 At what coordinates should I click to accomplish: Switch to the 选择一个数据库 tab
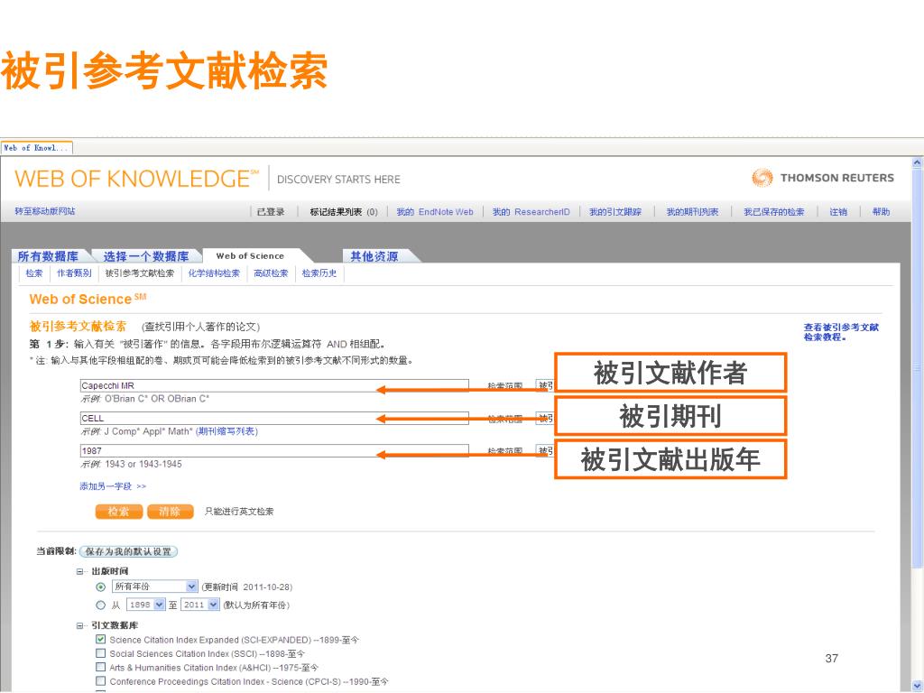click(x=145, y=255)
